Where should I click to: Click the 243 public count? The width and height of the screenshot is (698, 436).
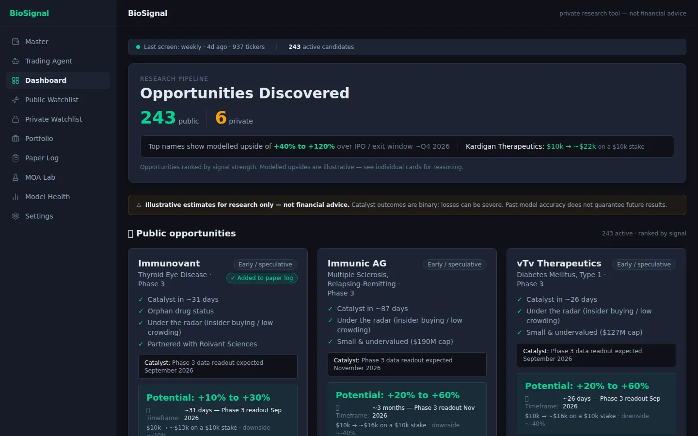tap(170, 118)
